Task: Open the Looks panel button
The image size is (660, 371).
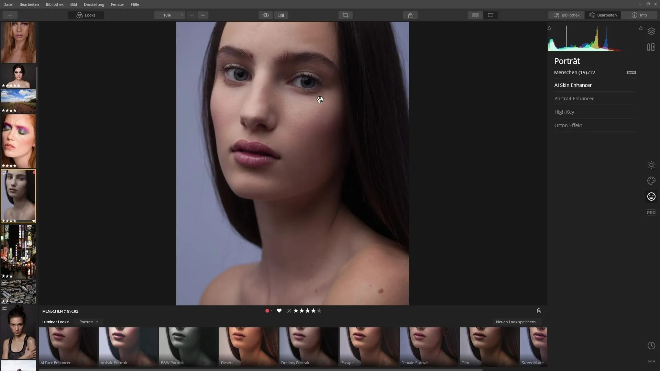Action: 86,15
